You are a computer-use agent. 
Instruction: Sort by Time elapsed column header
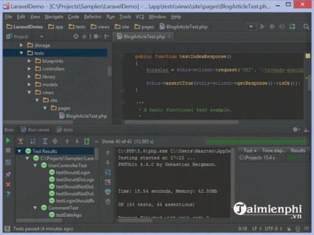274,150
